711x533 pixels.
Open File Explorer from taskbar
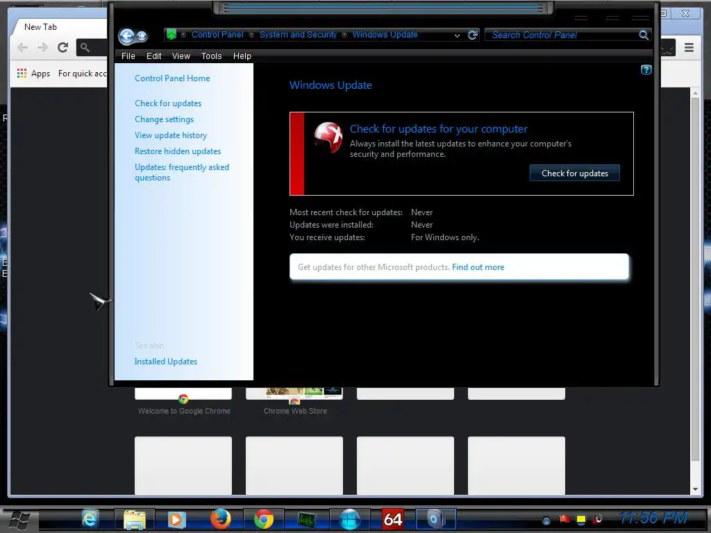[x=135, y=519]
